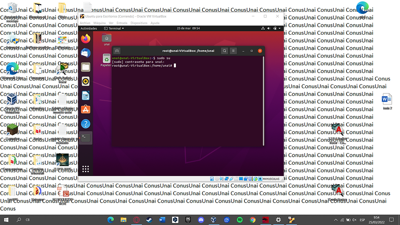Open LibreOffice Writer in the Ubuntu dock
Screen dimensions: 400x225
(x=86, y=96)
